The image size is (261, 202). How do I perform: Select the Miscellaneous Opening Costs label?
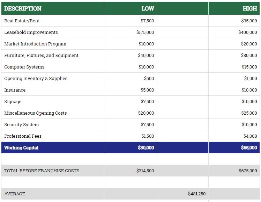pos(35,113)
